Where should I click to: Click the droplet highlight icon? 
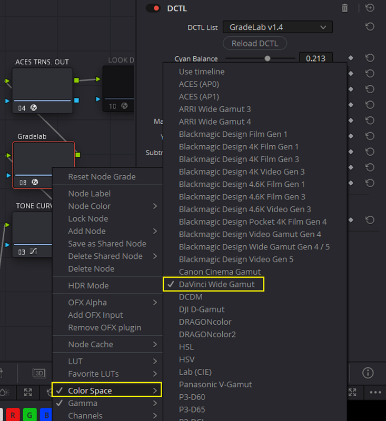4,392
